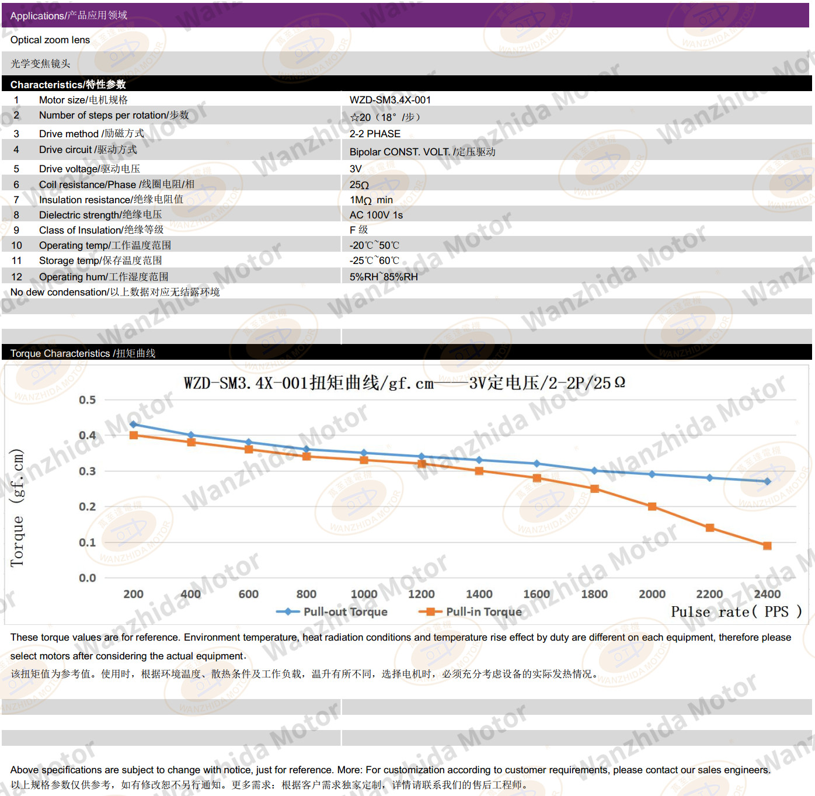Select the 'AC 100V 1s' value
Viewport: 815px width, 796px height.
click(376, 215)
